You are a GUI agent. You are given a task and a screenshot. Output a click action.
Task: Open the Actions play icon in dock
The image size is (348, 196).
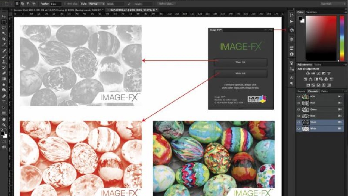tap(292, 22)
